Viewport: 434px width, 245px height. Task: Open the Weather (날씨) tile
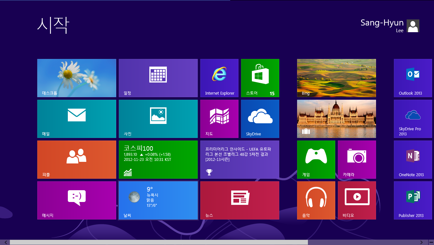(158, 200)
